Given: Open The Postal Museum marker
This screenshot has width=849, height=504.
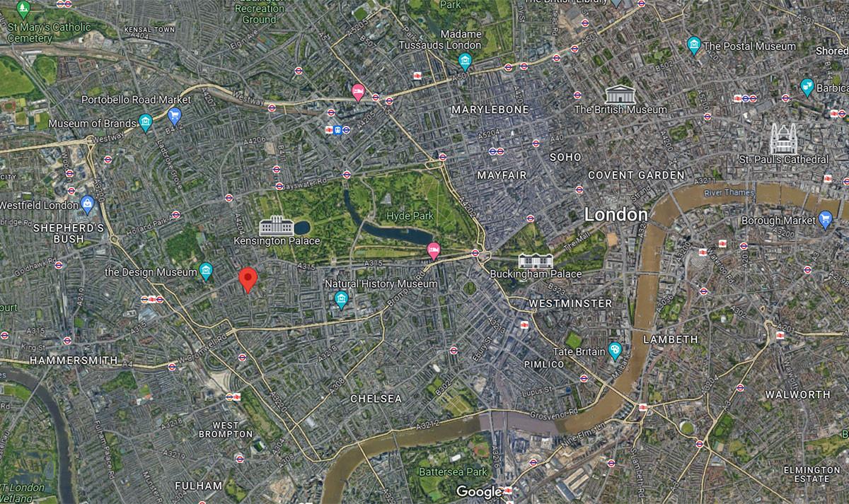Looking at the screenshot, I should pos(694,46).
